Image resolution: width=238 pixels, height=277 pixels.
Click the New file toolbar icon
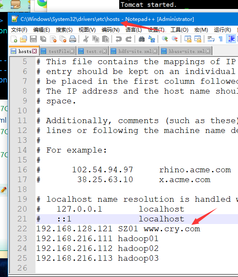(x=14, y=39)
